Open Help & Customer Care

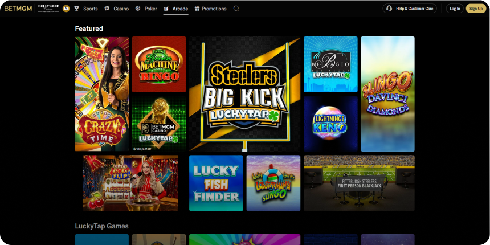[x=409, y=9]
